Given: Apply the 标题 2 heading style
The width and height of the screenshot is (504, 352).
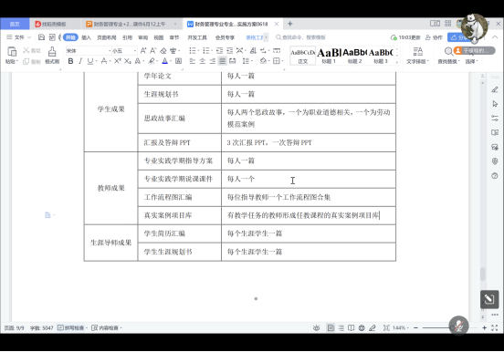Looking at the screenshot, I should tap(354, 56).
